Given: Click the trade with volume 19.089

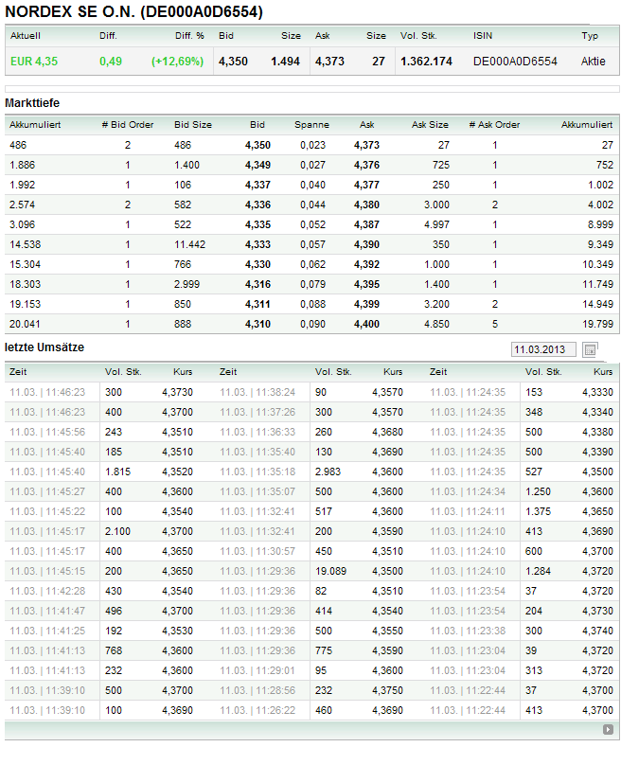Looking at the screenshot, I should click(334, 572).
